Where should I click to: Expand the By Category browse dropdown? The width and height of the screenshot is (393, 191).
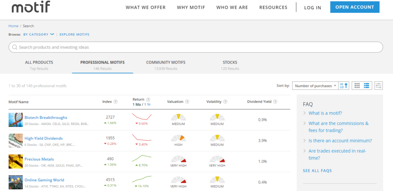coord(39,34)
